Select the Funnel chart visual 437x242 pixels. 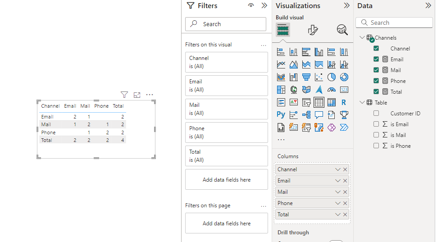click(306, 77)
